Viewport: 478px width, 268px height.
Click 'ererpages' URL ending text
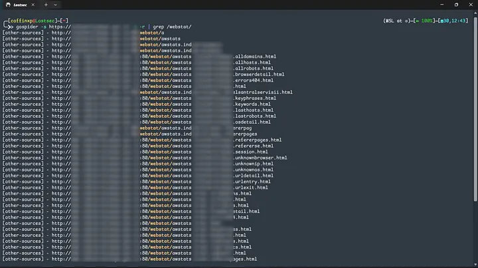click(245, 134)
